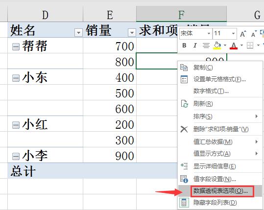Screen dimensions: 264x210
Task: Select the column E cell with value 800
Action: point(110,61)
